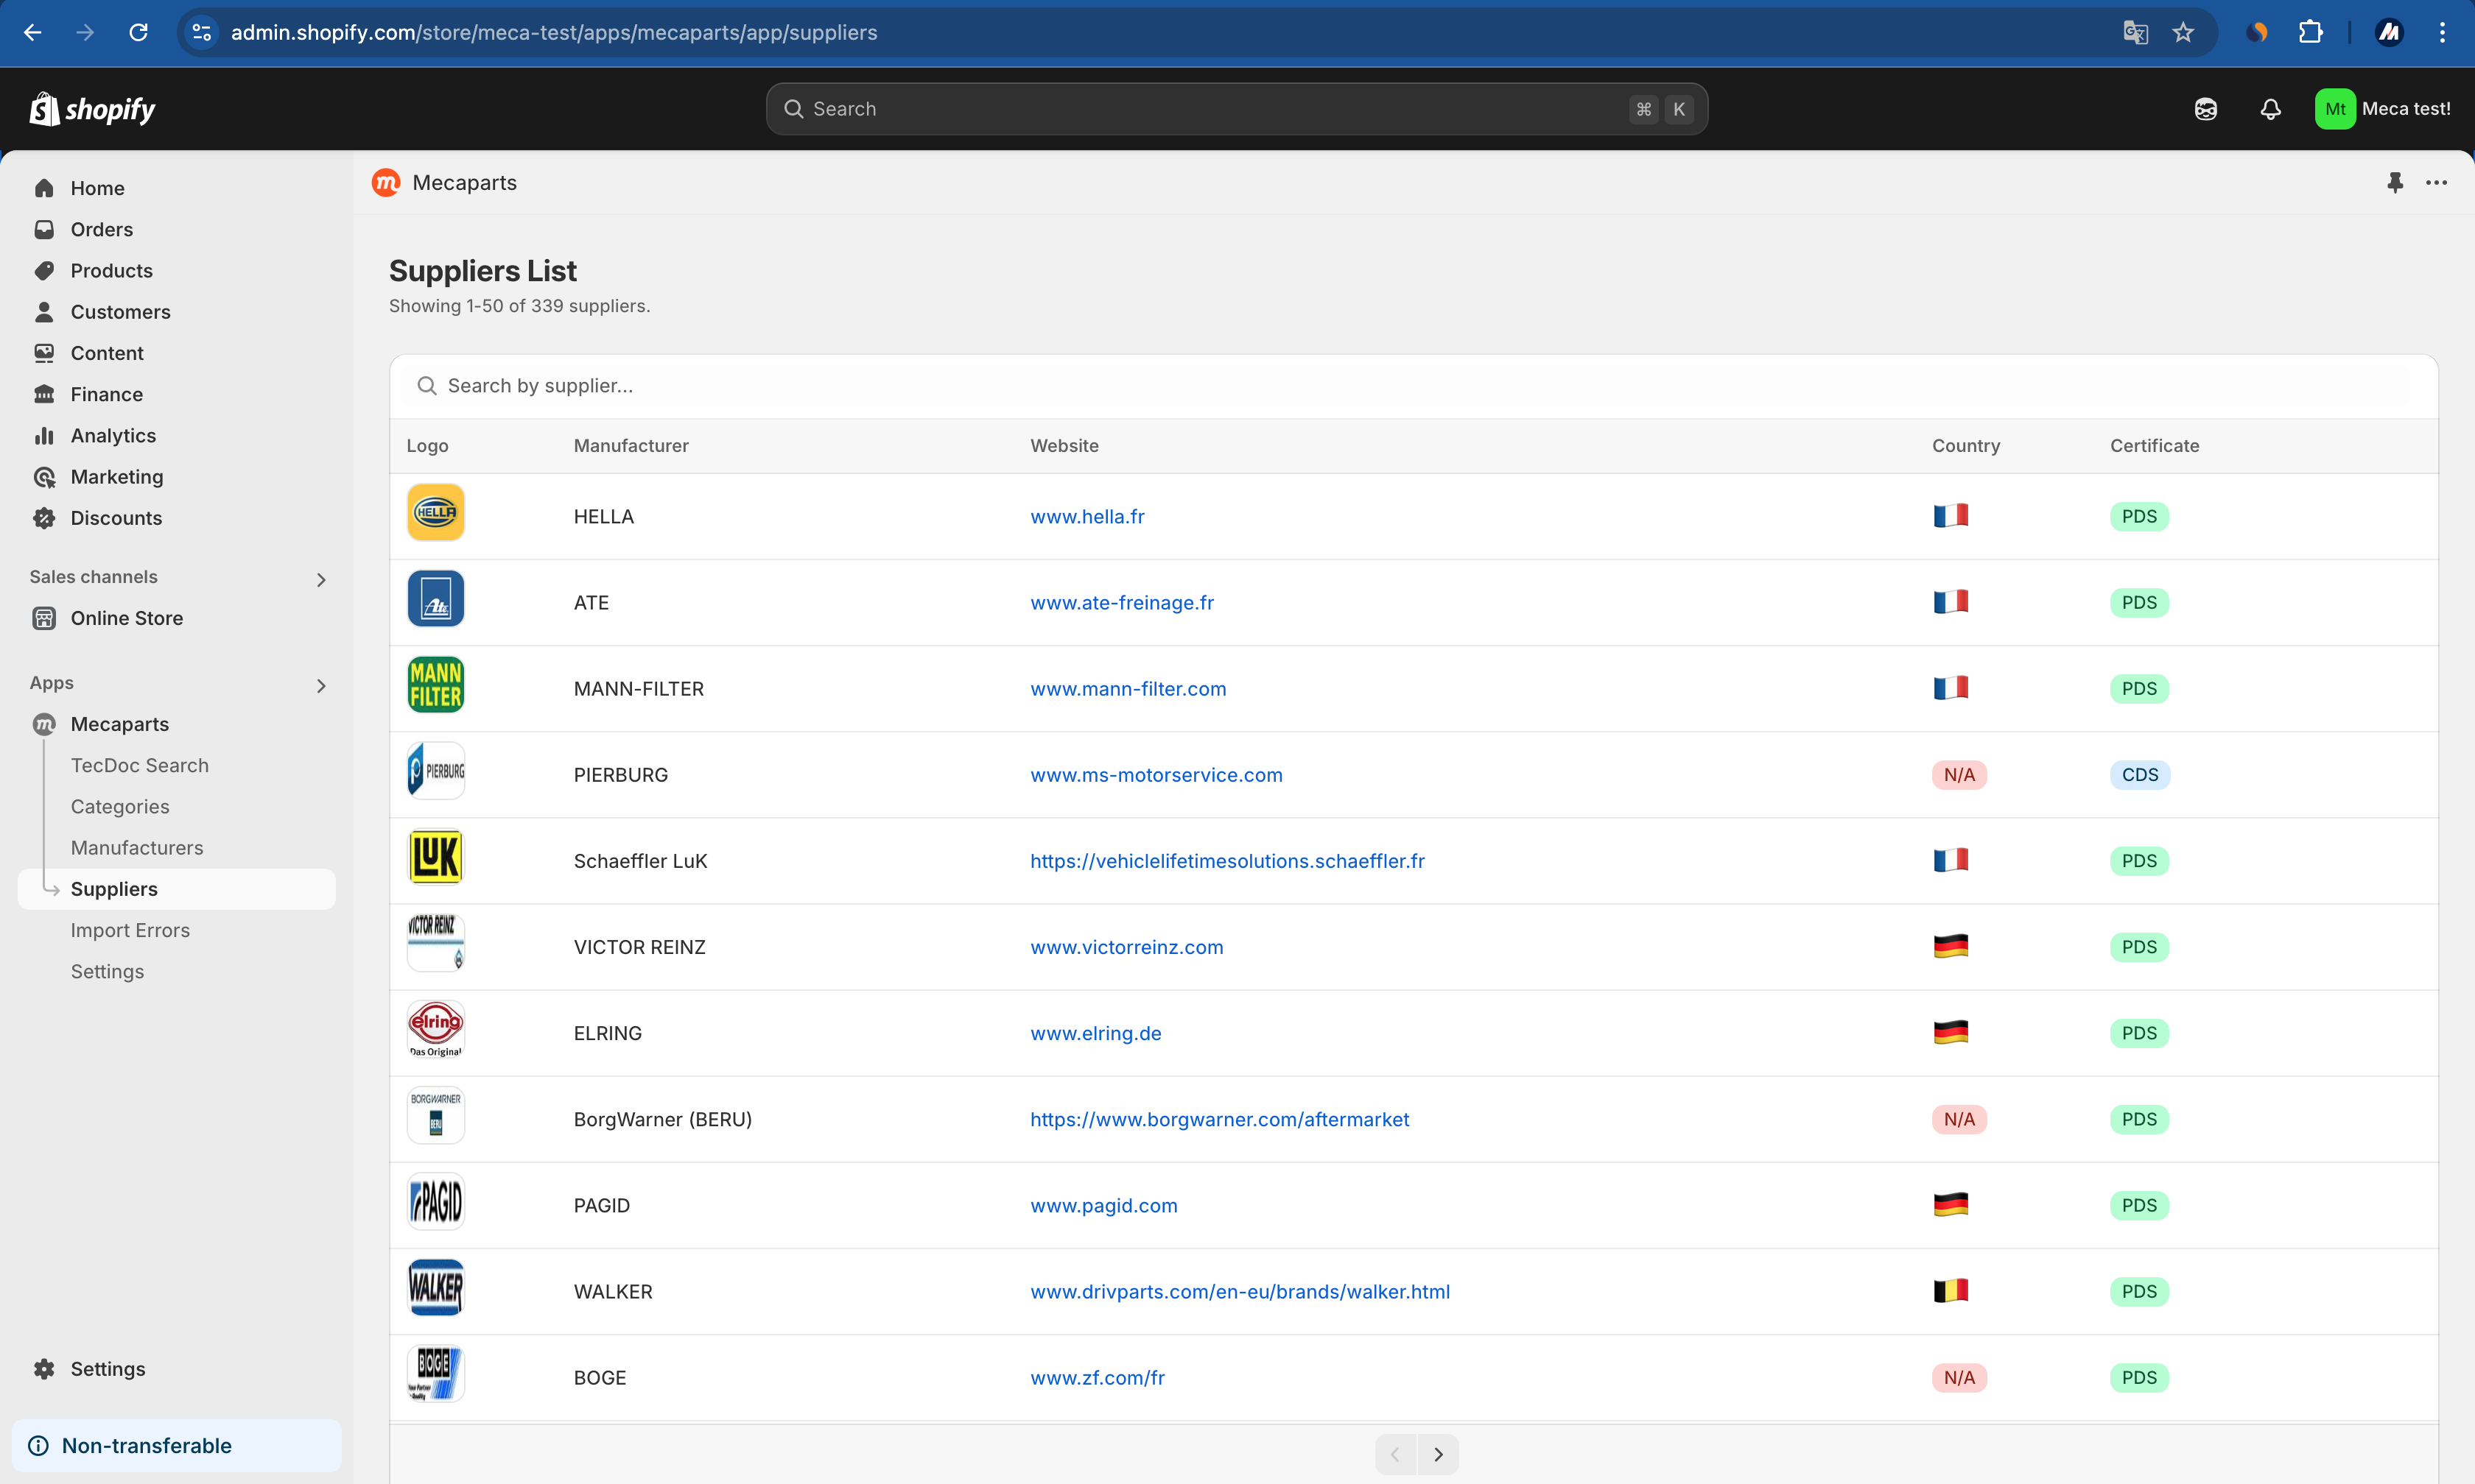The width and height of the screenshot is (2475, 1484).
Task: Open Products in the sidebar
Action: pyautogui.click(x=177, y=271)
